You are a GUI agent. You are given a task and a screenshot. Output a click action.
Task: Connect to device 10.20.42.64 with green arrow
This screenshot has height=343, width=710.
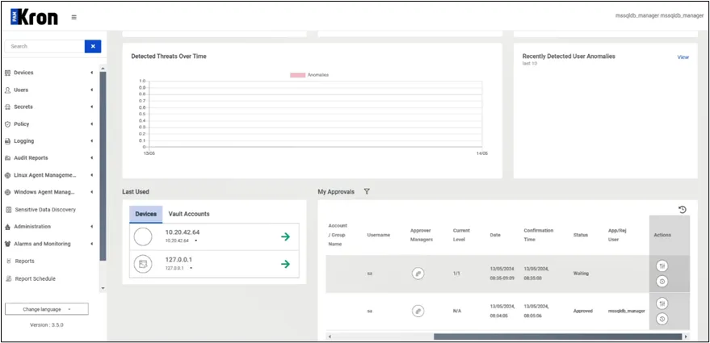285,236
